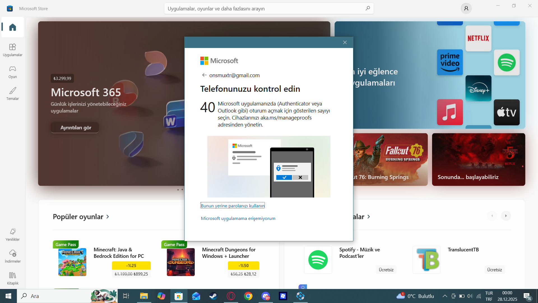The image size is (538, 303).
Task: Open Fallout 76: Burning Springs banner
Action: (x=390, y=159)
